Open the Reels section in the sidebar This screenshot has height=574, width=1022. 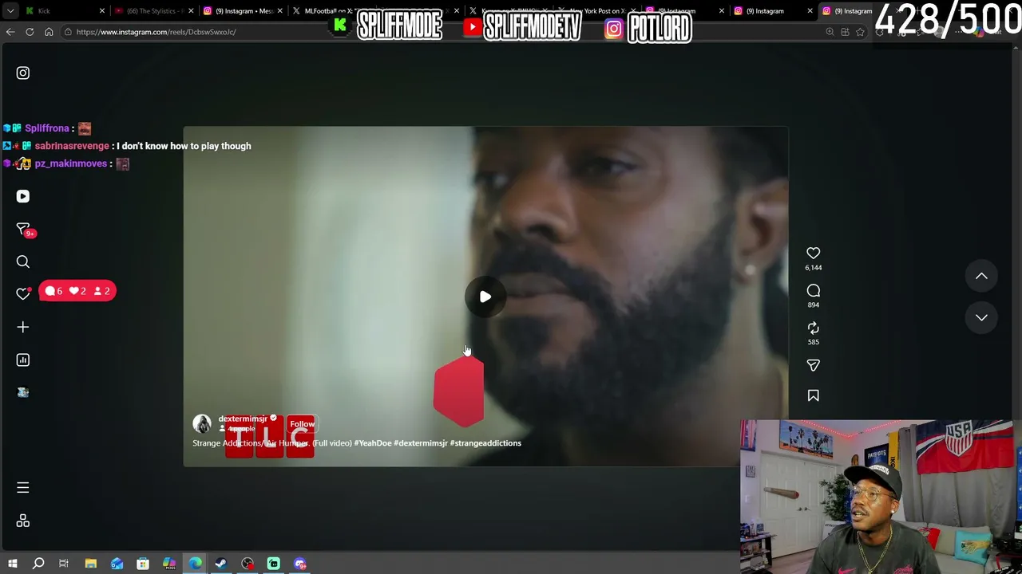(23, 196)
